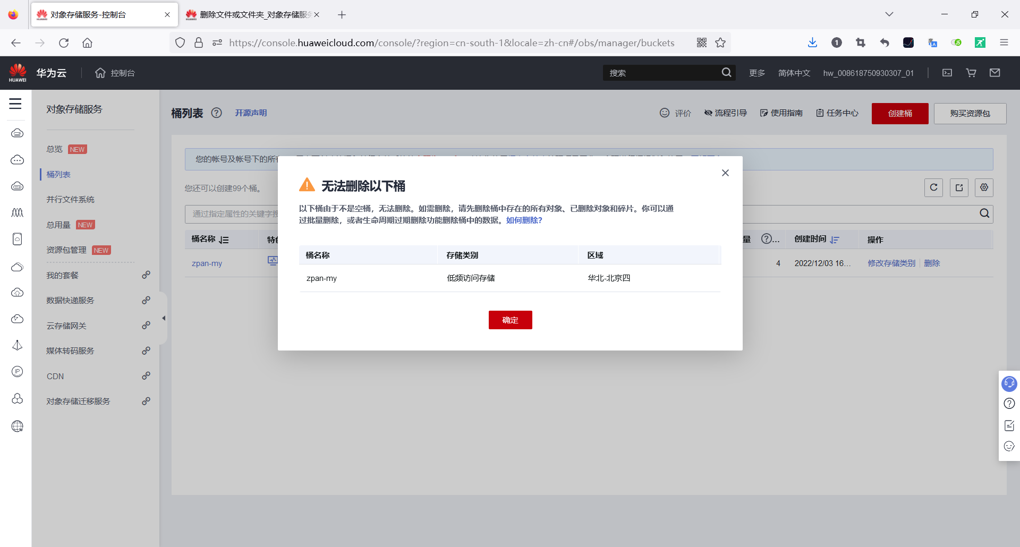Open the 使用指南 usage guide
This screenshot has height=547, width=1020.
[781, 113]
